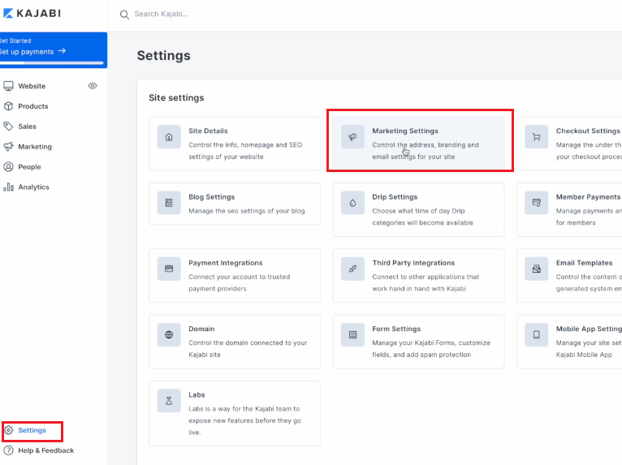Click the Marketing Settings megaphone icon
The width and height of the screenshot is (622, 465).
click(x=352, y=137)
